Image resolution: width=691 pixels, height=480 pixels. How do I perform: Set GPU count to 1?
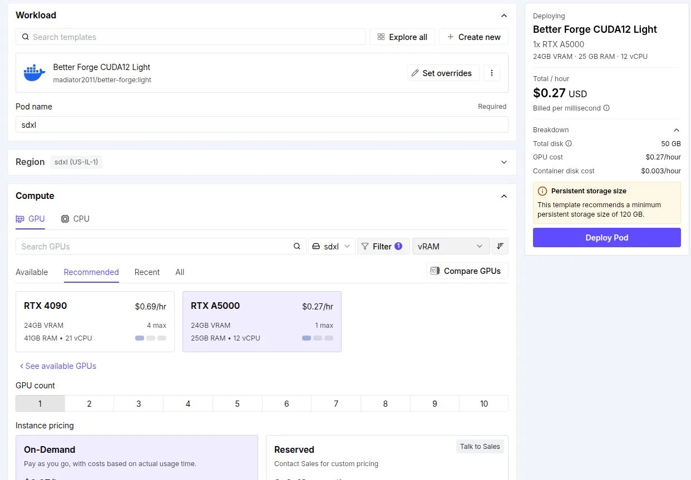point(40,403)
